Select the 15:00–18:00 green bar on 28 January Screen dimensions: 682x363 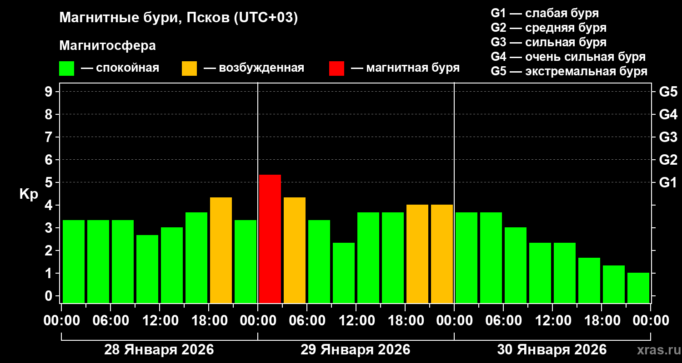(196, 258)
